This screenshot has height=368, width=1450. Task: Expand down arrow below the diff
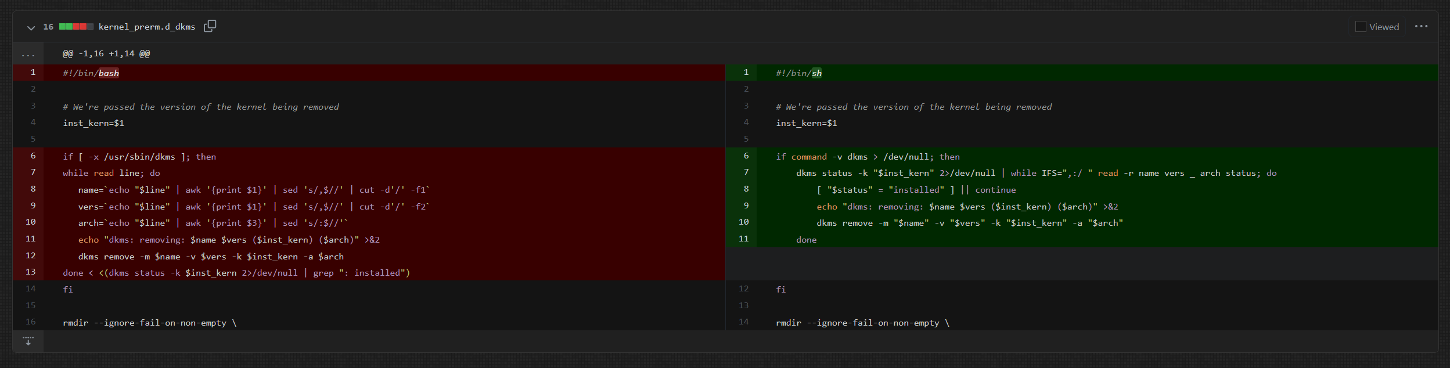point(28,341)
